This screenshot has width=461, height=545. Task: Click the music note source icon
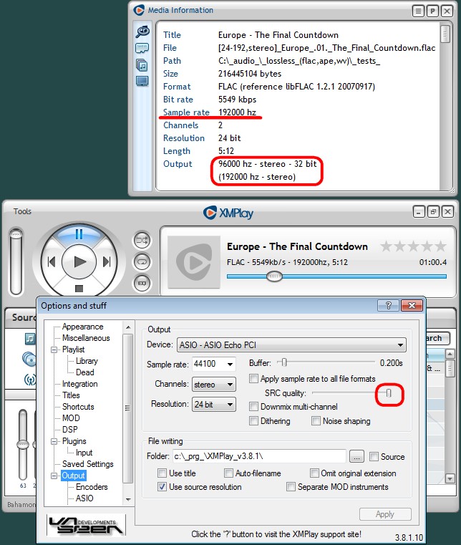point(30,339)
